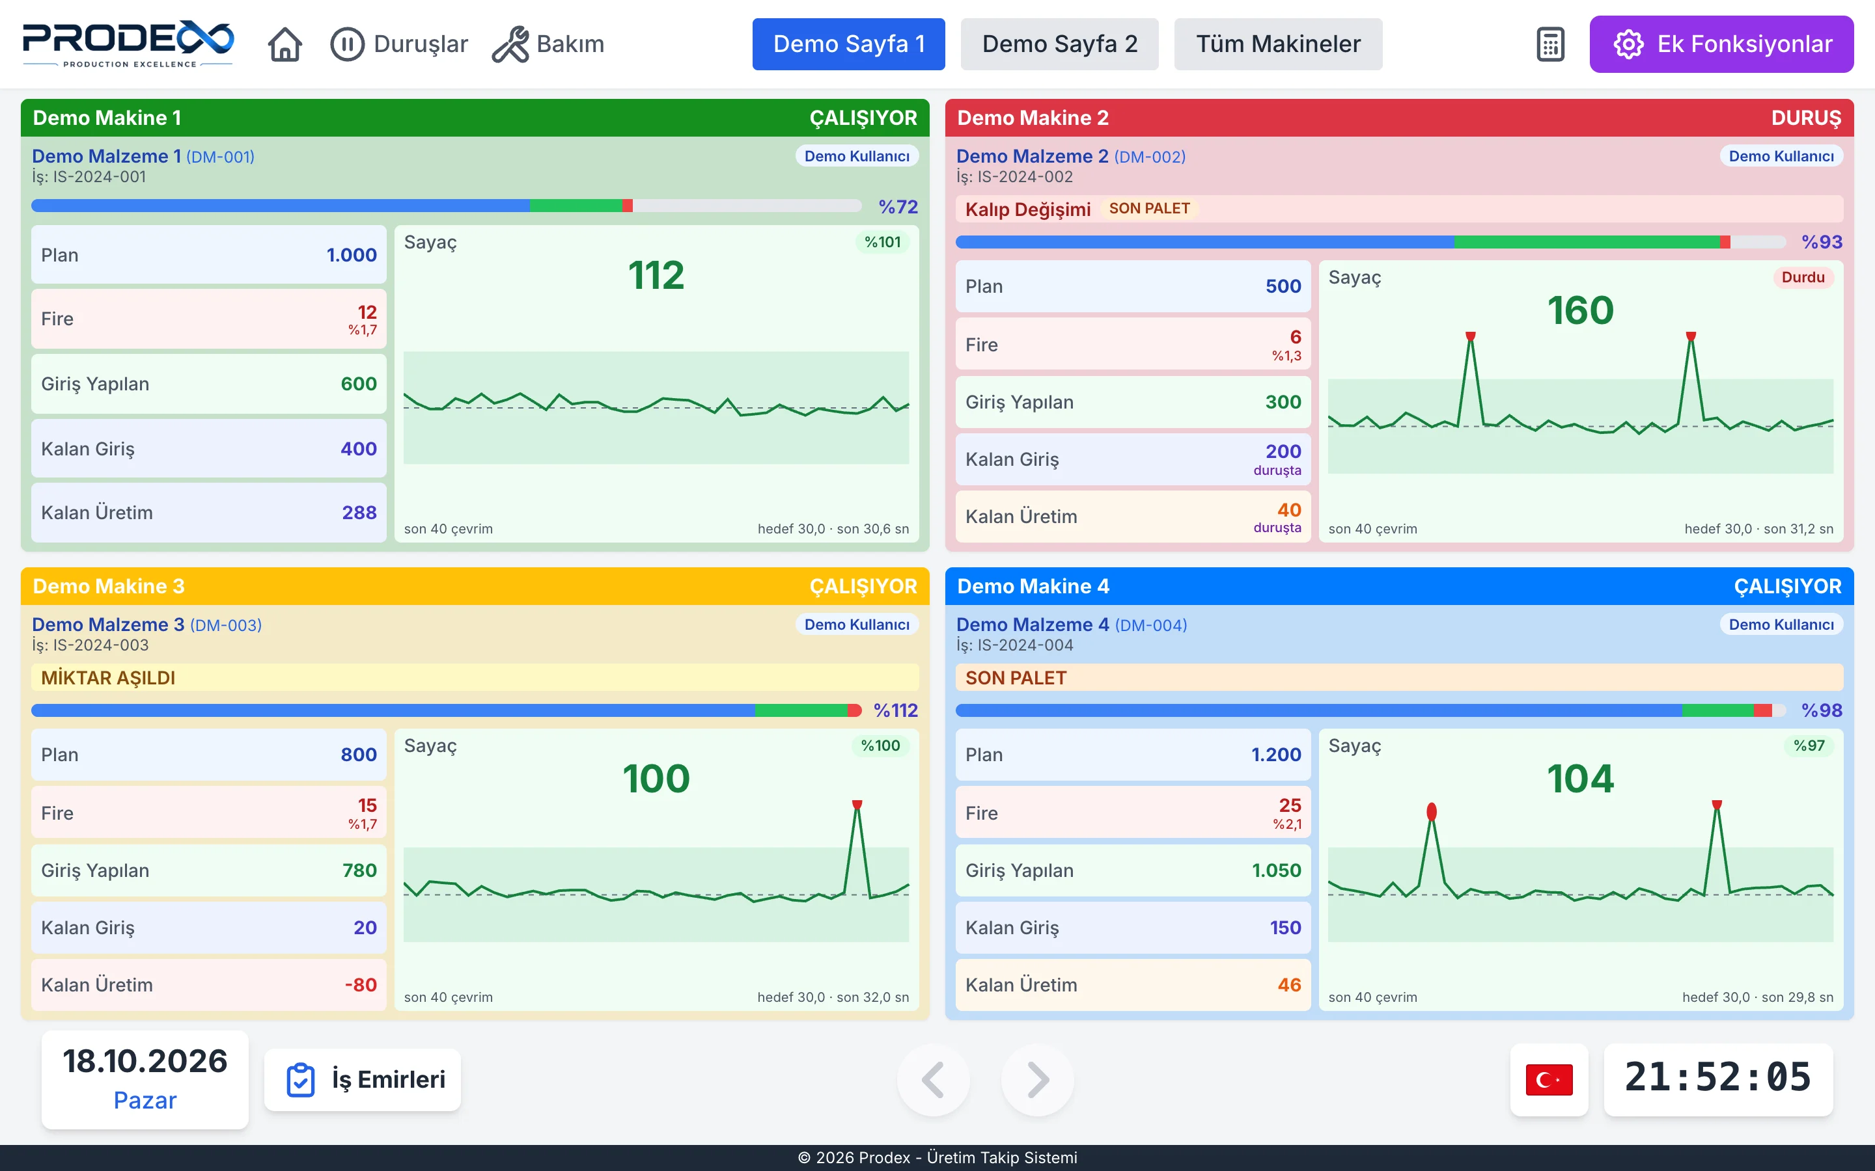Viewport: 1875px width, 1171px height.
Task: Select Demo Makine 4 header
Action: (x=1399, y=586)
